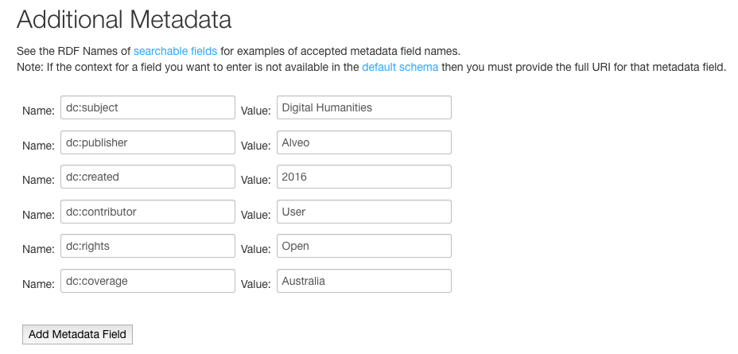Click the dc:created name field
This screenshot has height=354, width=738.
pos(148,177)
